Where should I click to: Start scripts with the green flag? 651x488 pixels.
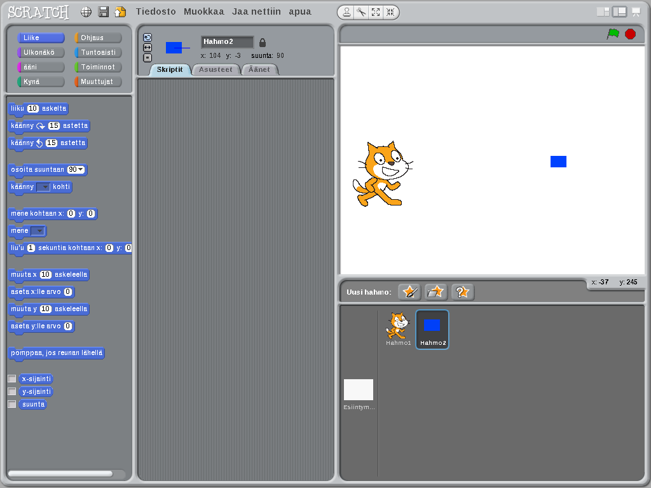coord(613,34)
